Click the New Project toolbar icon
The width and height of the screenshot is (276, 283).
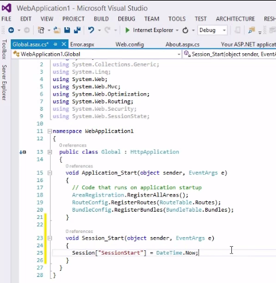(41, 30)
